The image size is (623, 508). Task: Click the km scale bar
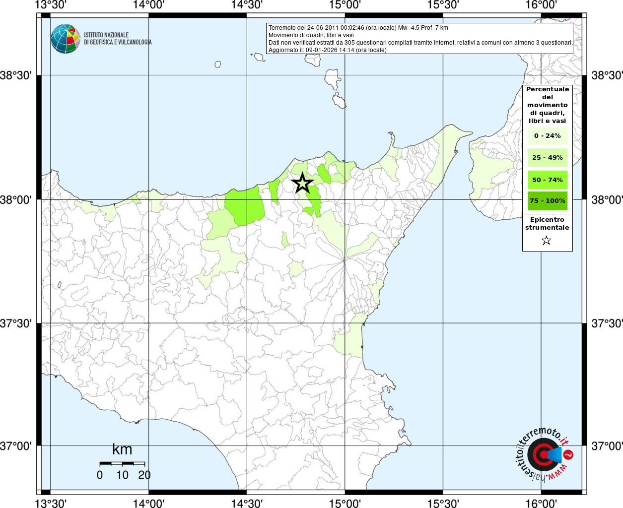[122, 463]
